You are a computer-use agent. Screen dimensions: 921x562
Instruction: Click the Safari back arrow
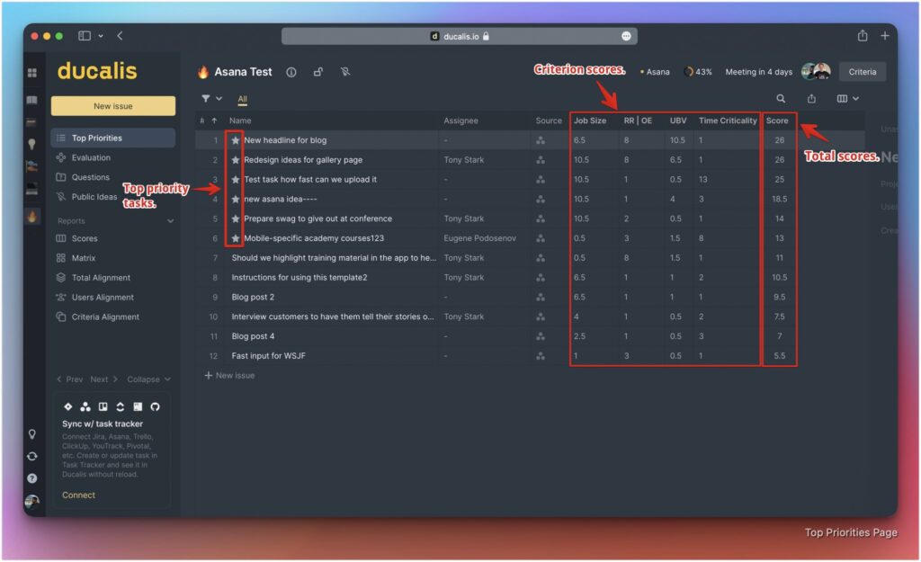click(120, 36)
